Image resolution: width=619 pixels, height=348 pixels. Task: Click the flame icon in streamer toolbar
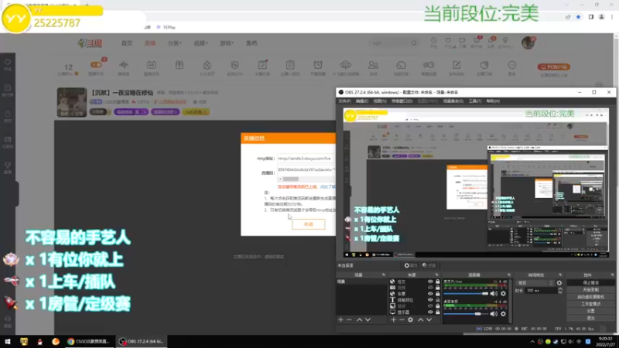click(x=207, y=65)
